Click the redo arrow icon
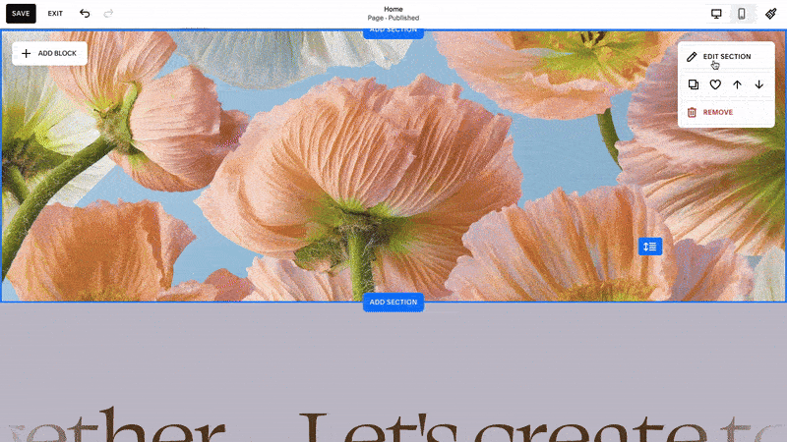Viewport: 787px width, 442px height. (x=108, y=14)
